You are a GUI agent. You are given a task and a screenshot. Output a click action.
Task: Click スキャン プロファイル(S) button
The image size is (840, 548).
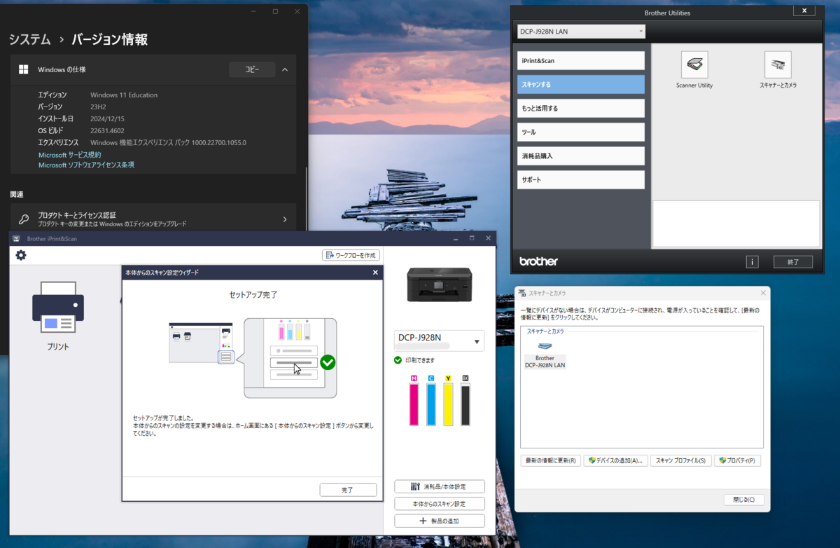point(681,460)
